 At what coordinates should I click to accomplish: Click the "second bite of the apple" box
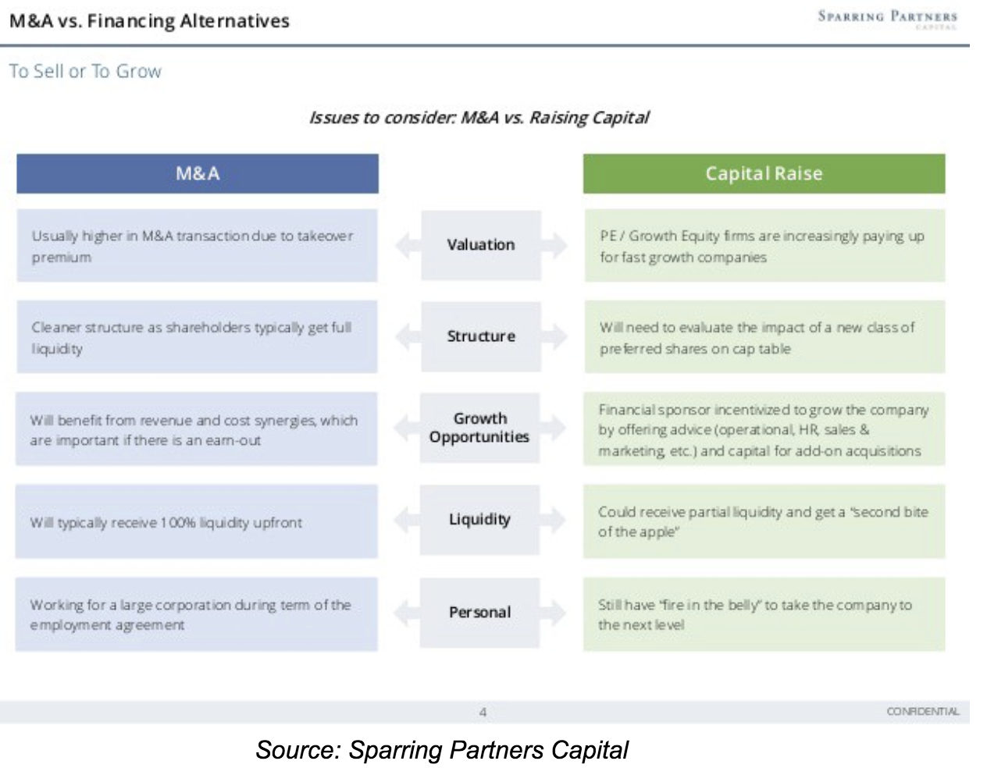coord(764,521)
